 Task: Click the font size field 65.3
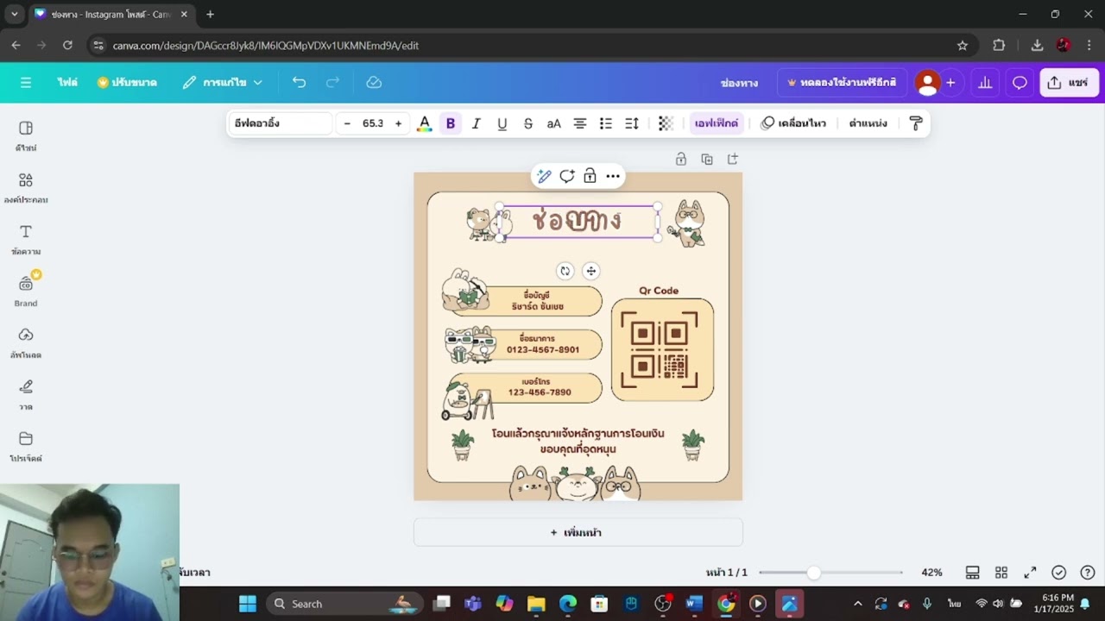(373, 123)
